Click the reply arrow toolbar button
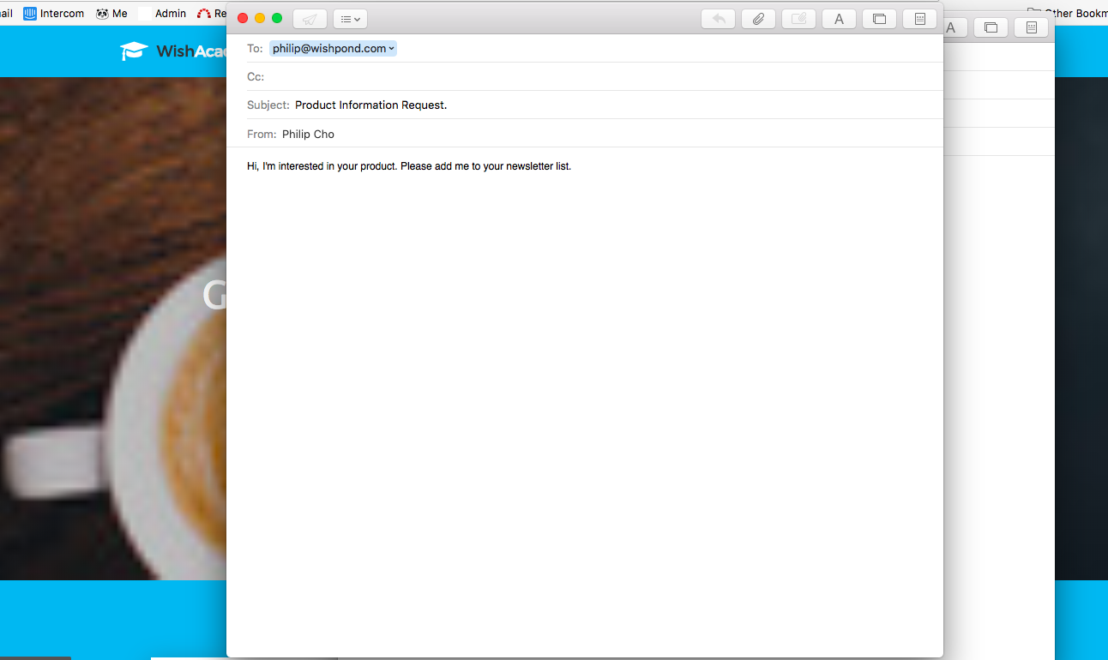Screen dimensions: 1108x660 719,19
